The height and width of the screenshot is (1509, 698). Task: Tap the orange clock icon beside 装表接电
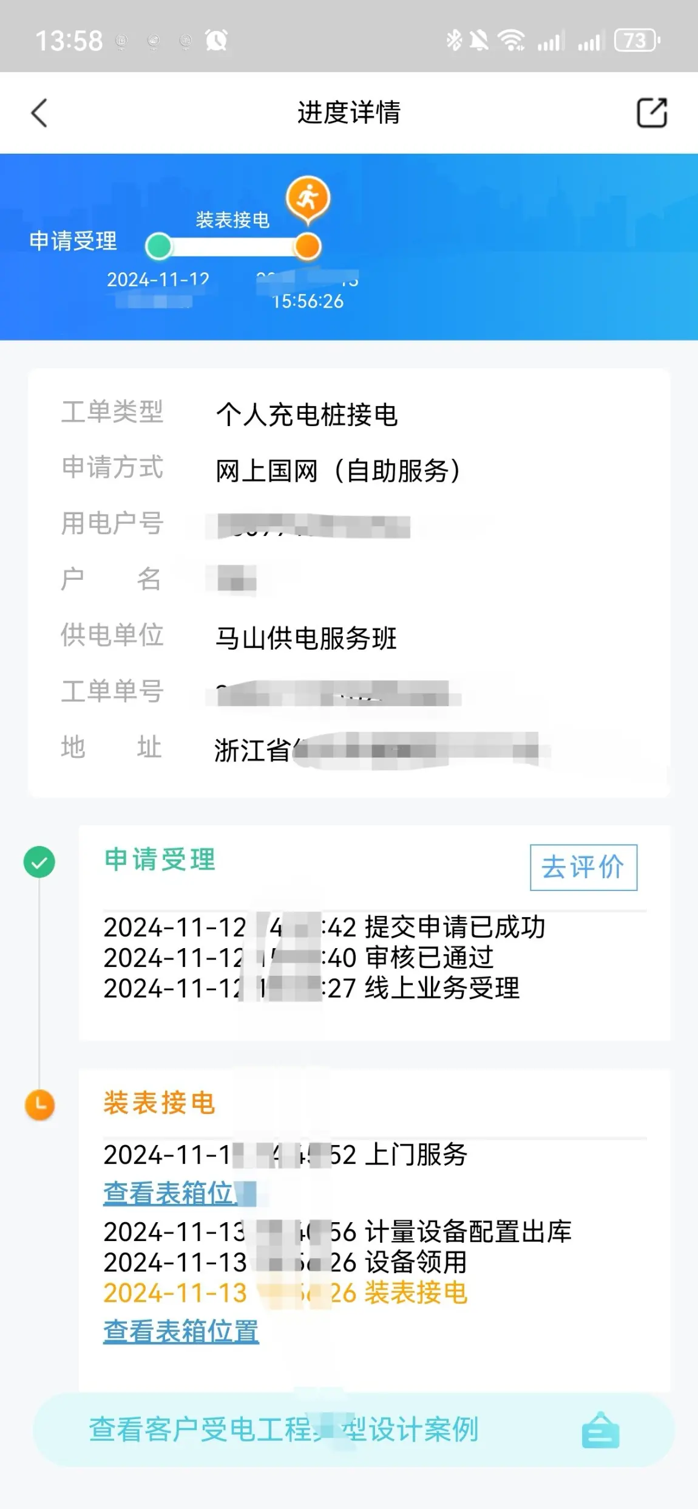pos(39,1104)
